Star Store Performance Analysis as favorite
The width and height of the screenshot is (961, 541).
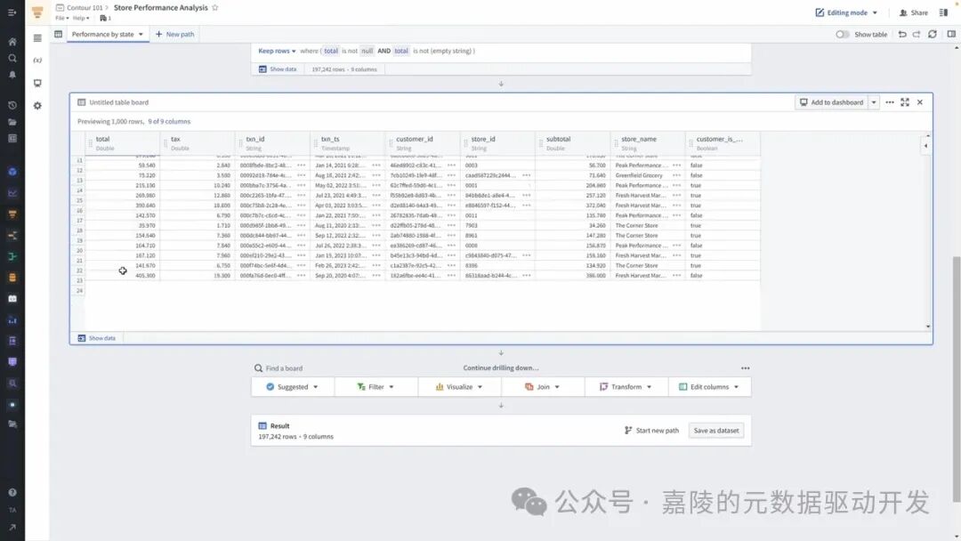(215, 8)
